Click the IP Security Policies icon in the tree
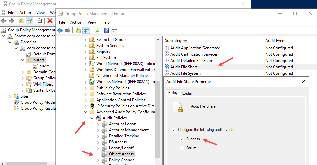The image size is (317, 165). click(x=92, y=106)
